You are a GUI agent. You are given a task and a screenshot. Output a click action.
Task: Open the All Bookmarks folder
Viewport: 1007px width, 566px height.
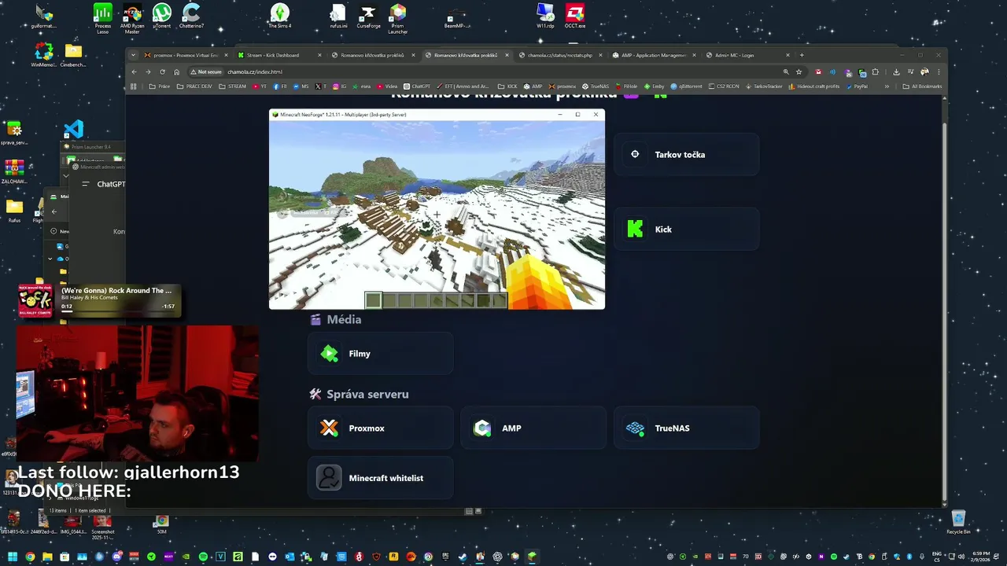pyautogui.click(x=922, y=86)
